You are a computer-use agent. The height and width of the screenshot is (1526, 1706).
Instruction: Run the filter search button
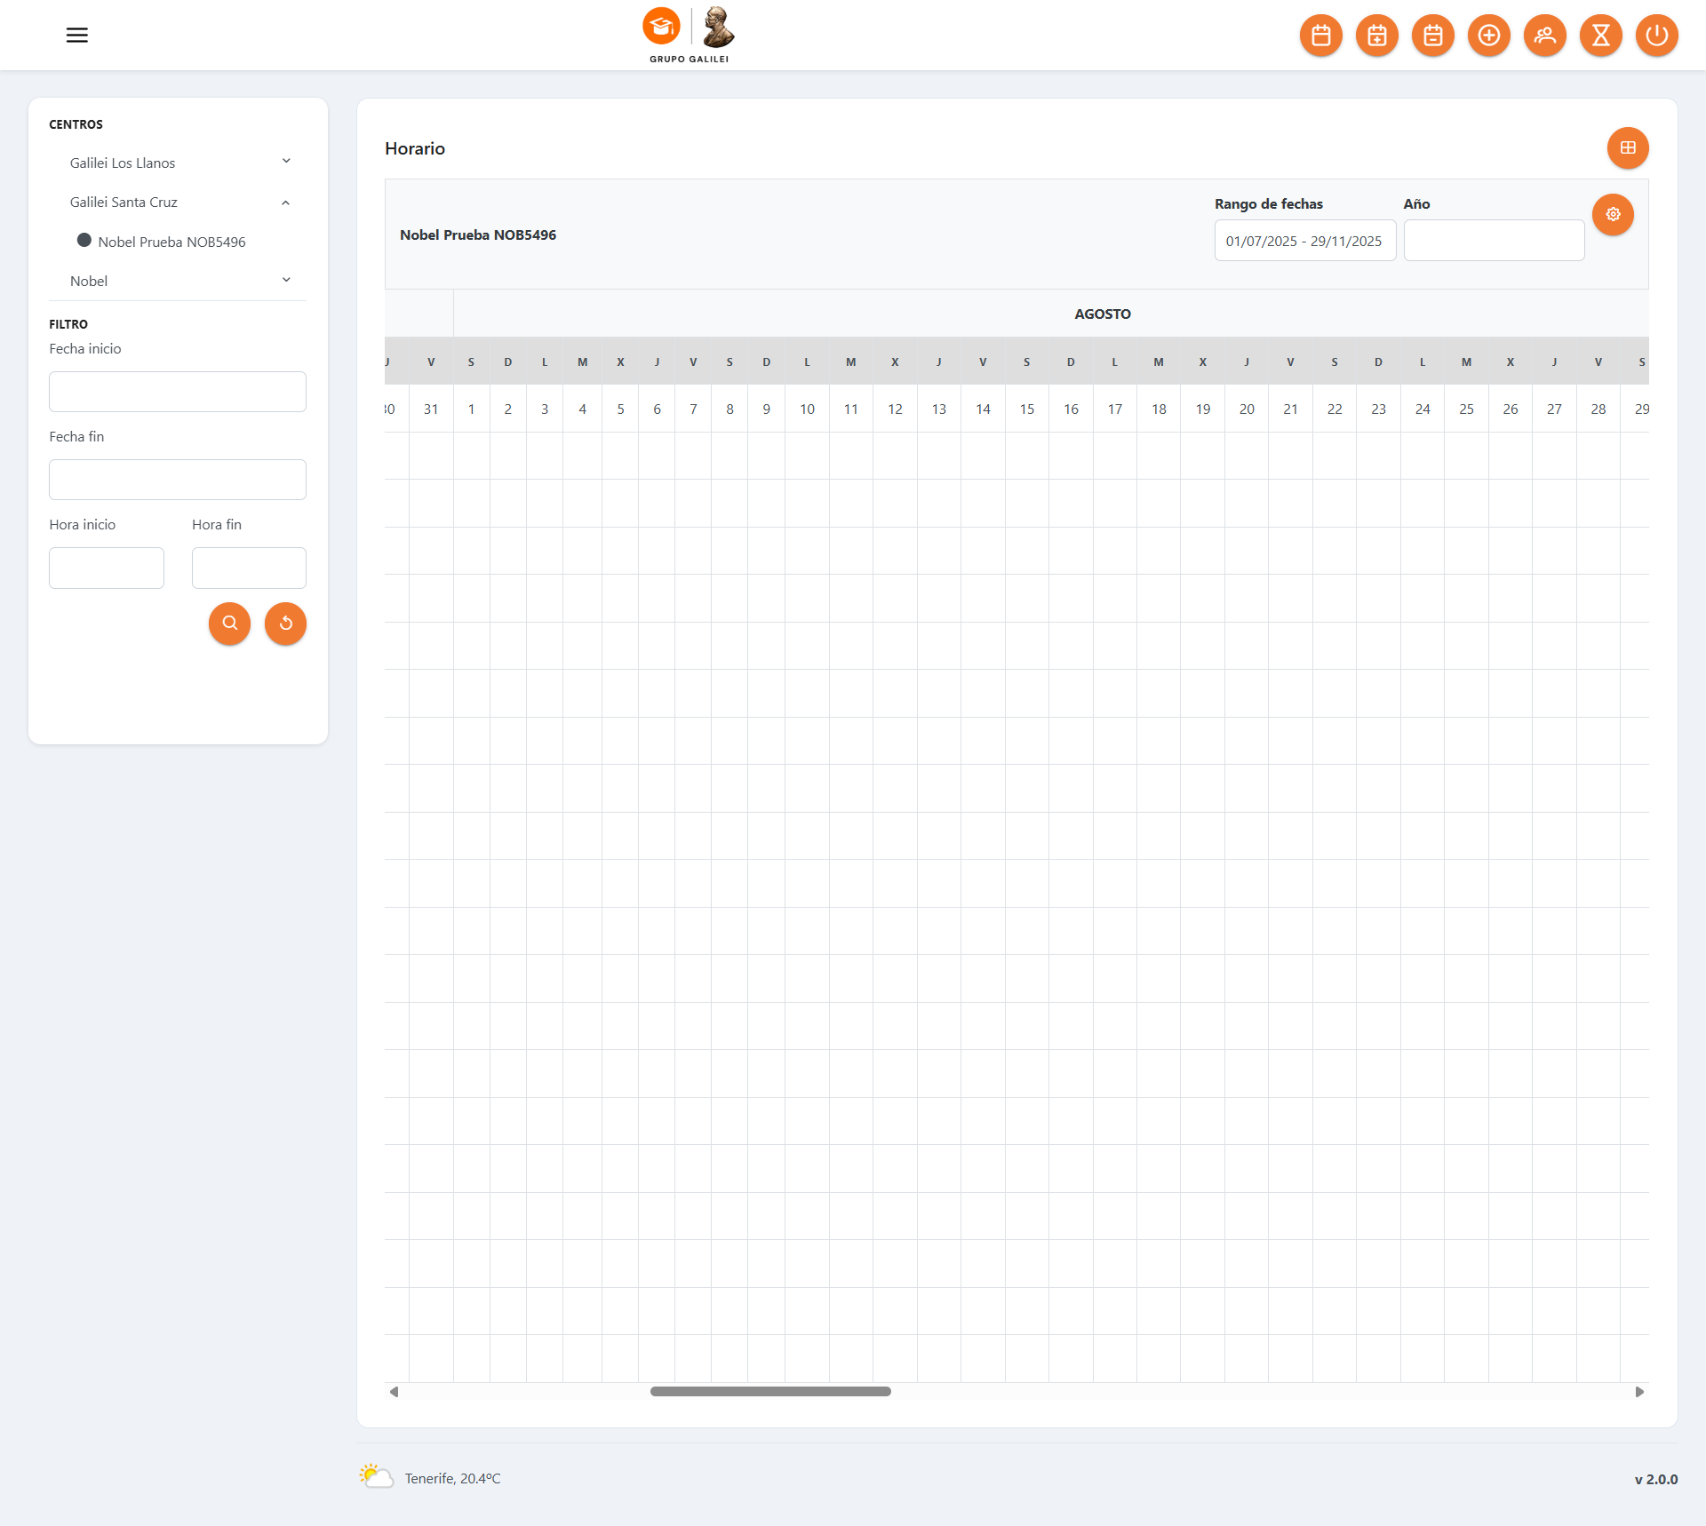pos(230,624)
